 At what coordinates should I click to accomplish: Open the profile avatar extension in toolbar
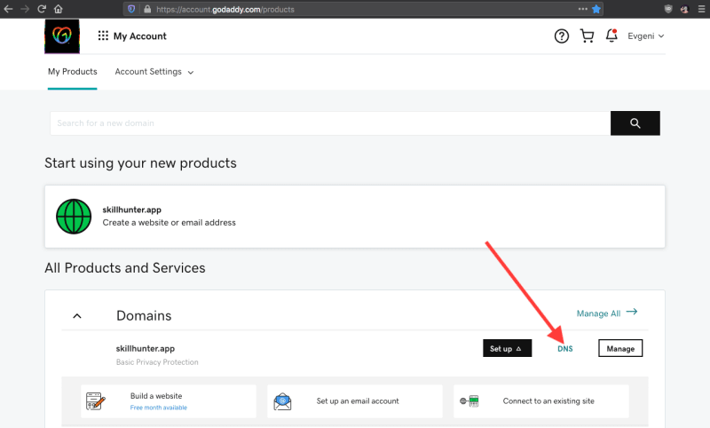[x=684, y=9]
